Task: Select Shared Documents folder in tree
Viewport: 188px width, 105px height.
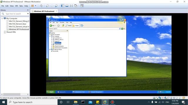Action: [x=59, y=46]
